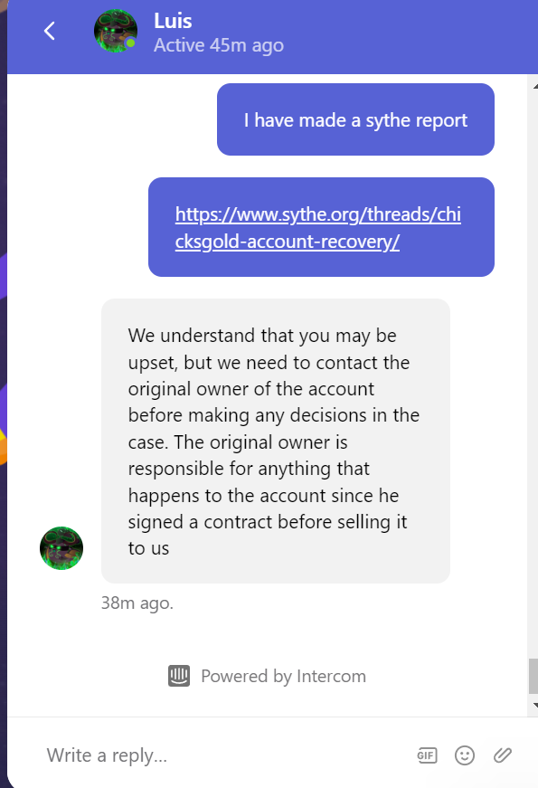Image resolution: width=538 pixels, height=788 pixels.
Task: Click Luis's avatar beside the reply message
Action: pyautogui.click(x=61, y=548)
